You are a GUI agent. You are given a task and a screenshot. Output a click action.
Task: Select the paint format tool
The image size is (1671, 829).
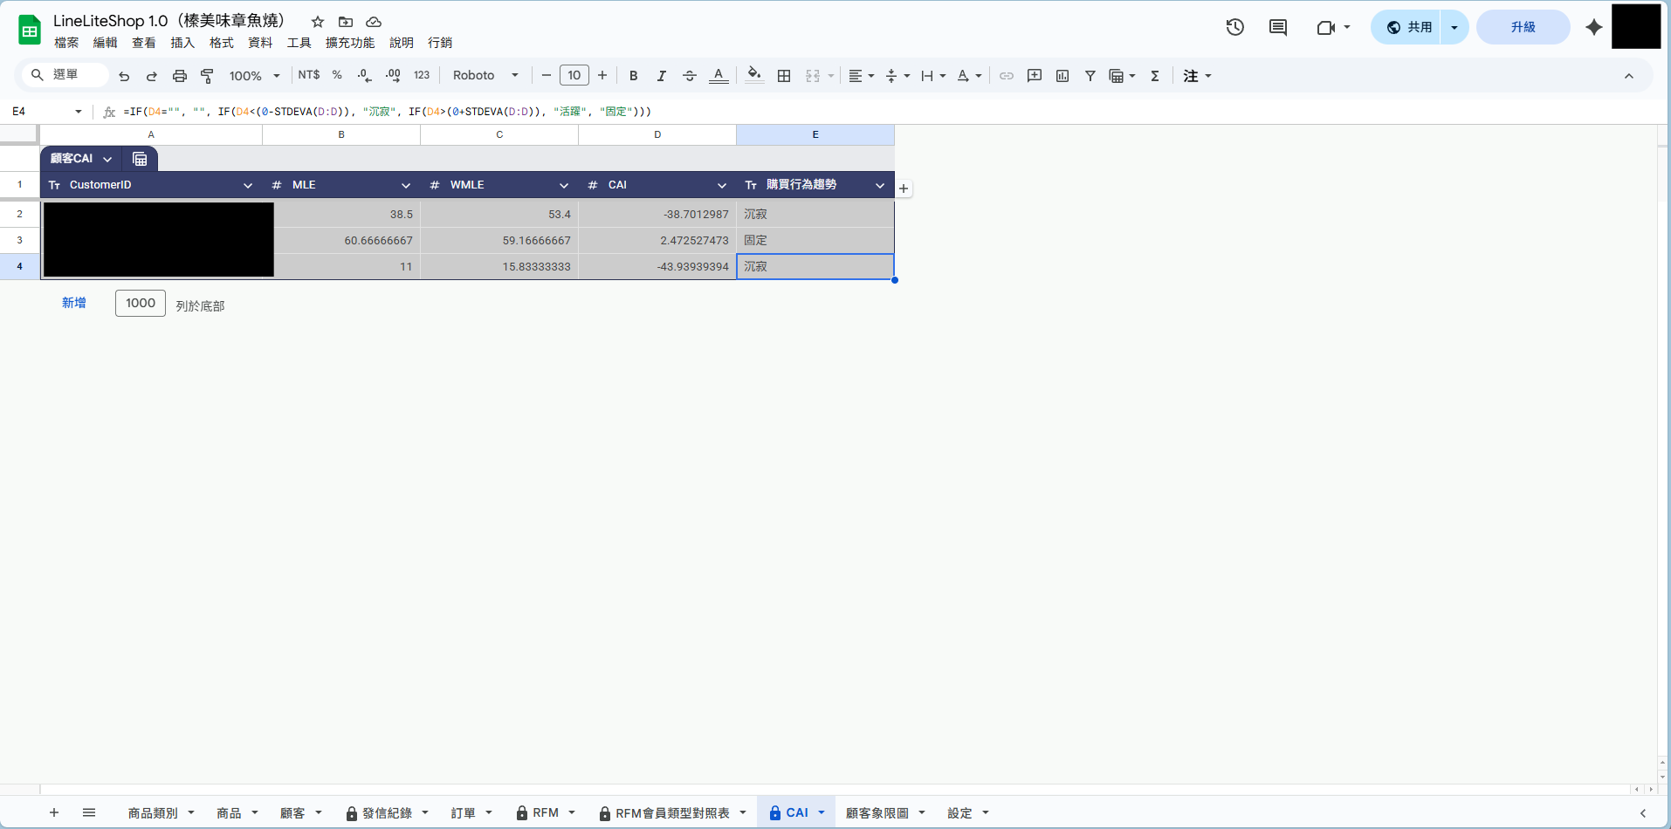click(207, 76)
